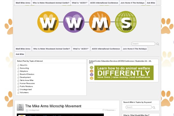Image resolution: width=174 pixels, height=116 pixels.
Task: Open the Get to know Mike topic link
Action: tap(27, 80)
